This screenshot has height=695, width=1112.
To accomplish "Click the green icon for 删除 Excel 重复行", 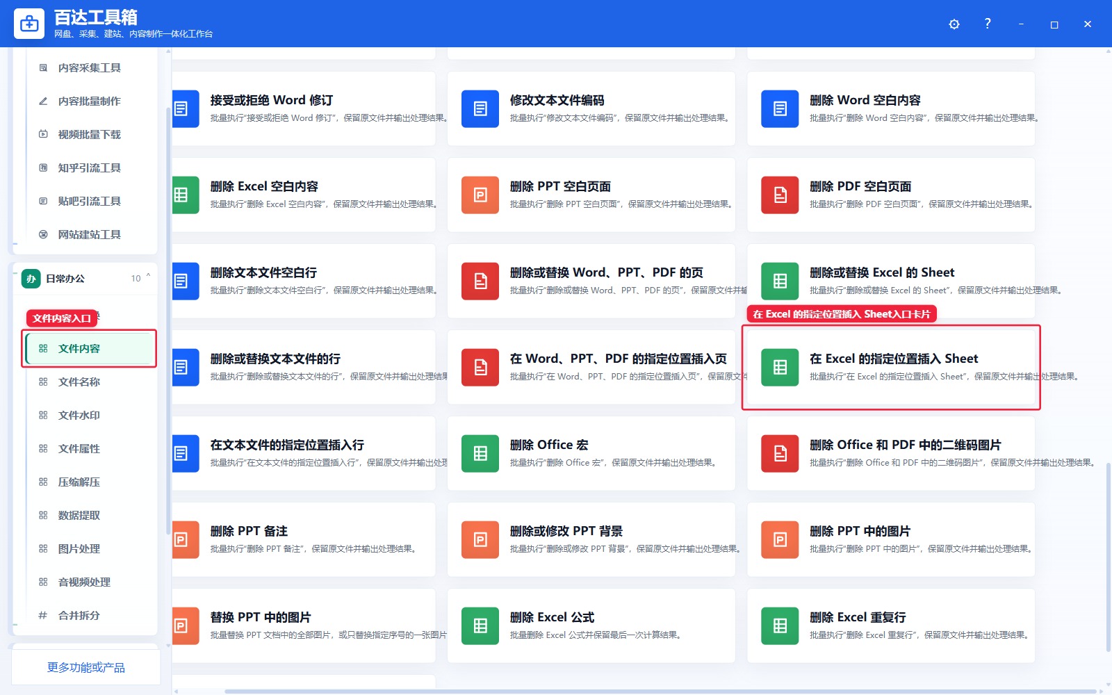I will [780, 625].
